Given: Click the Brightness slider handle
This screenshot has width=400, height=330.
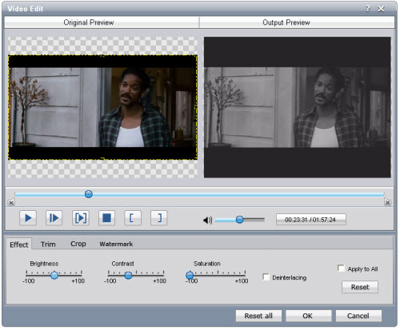Looking at the screenshot, I should coord(54,275).
